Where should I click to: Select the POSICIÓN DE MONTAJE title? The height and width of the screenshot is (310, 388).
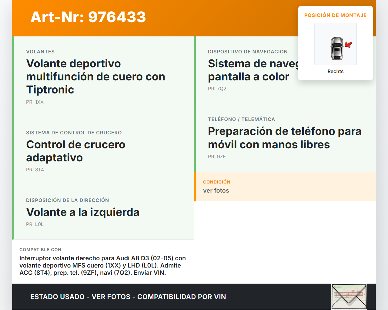pyautogui.click(x=335, y=15)
